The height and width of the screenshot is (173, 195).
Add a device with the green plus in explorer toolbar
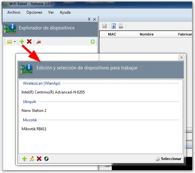22,42
